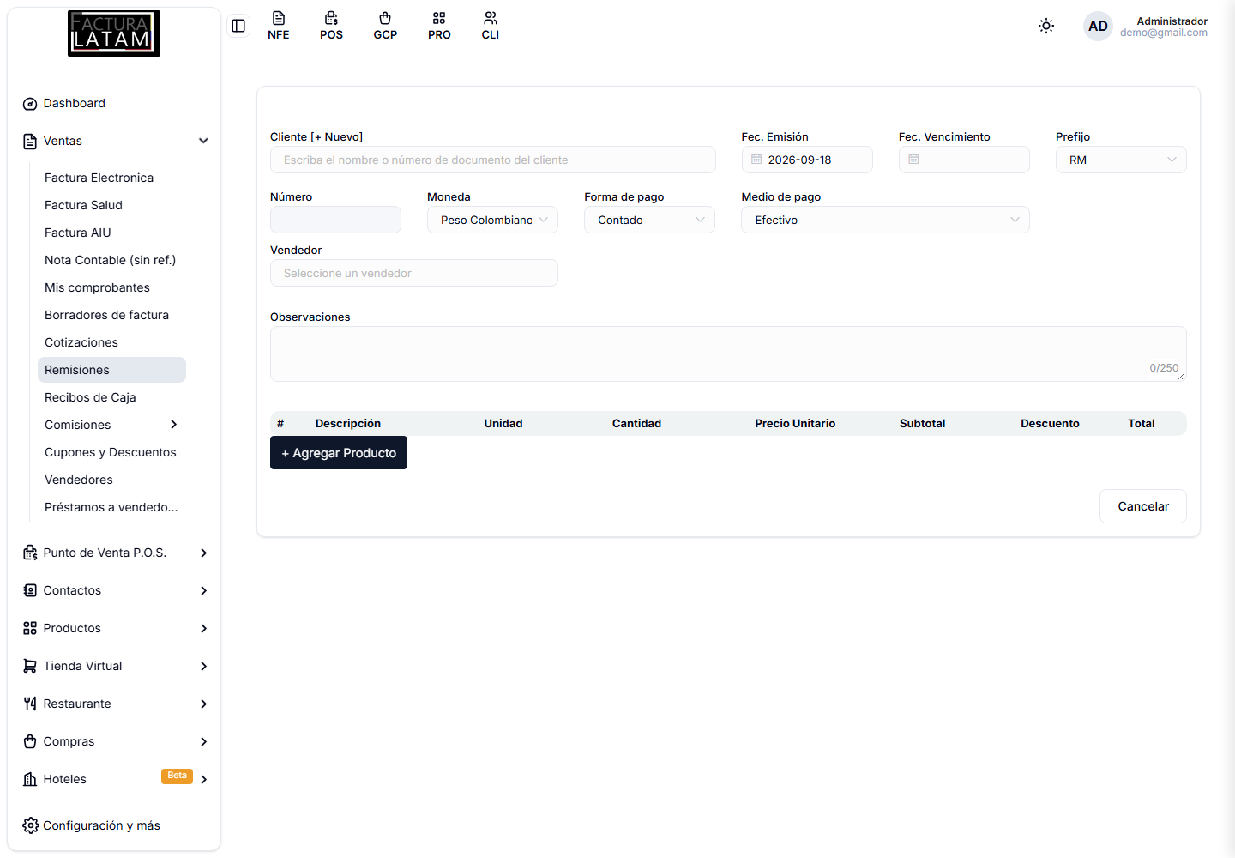Open Recibos de Caja link
The width and height of the screenshot is (1235, 858).
coord(90,397)
